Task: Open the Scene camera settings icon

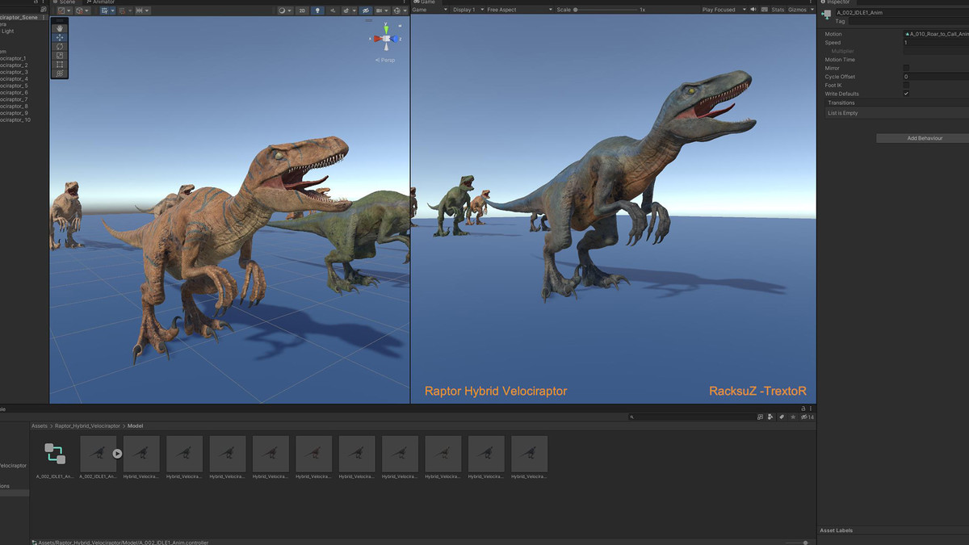Action: click(380, 10)
